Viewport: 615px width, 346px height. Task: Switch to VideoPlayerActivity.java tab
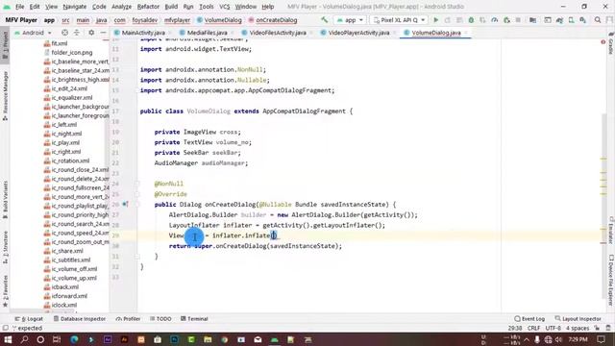click(358, 33)
